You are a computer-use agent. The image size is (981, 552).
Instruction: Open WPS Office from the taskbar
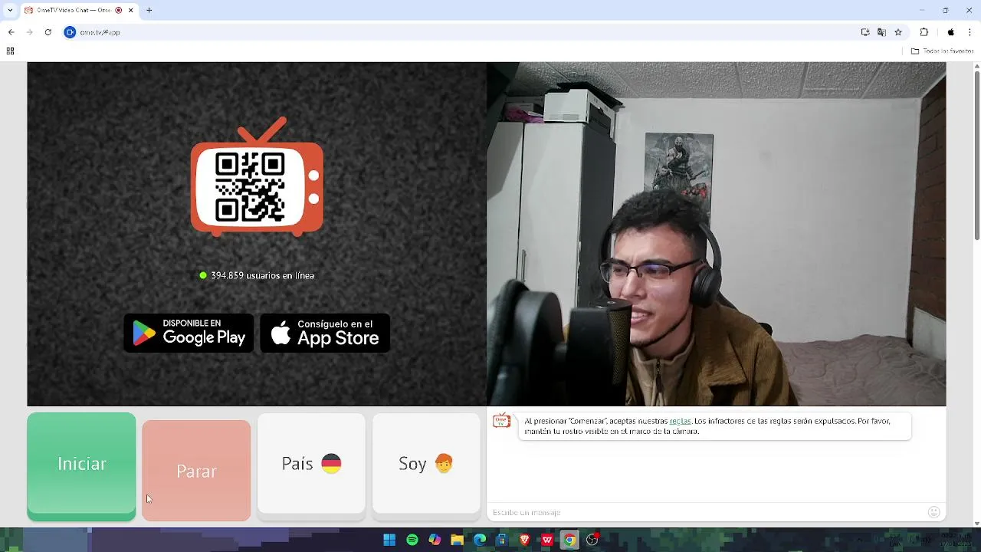click(547, 540)
